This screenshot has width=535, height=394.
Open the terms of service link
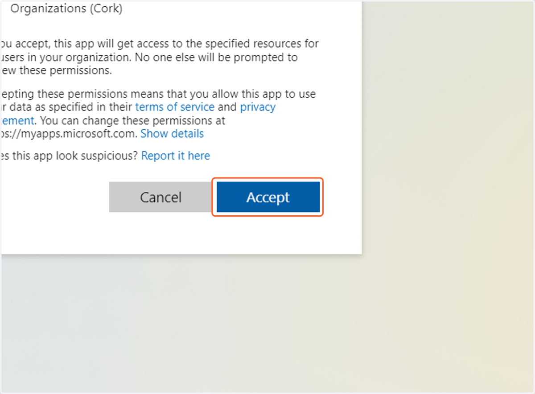(175, 107)
